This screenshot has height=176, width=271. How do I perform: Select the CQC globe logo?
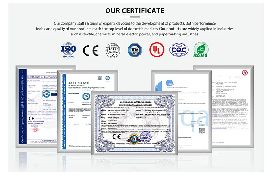click(179, 50)
